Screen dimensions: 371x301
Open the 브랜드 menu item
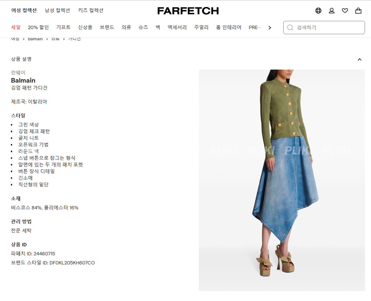coord(107,27)
